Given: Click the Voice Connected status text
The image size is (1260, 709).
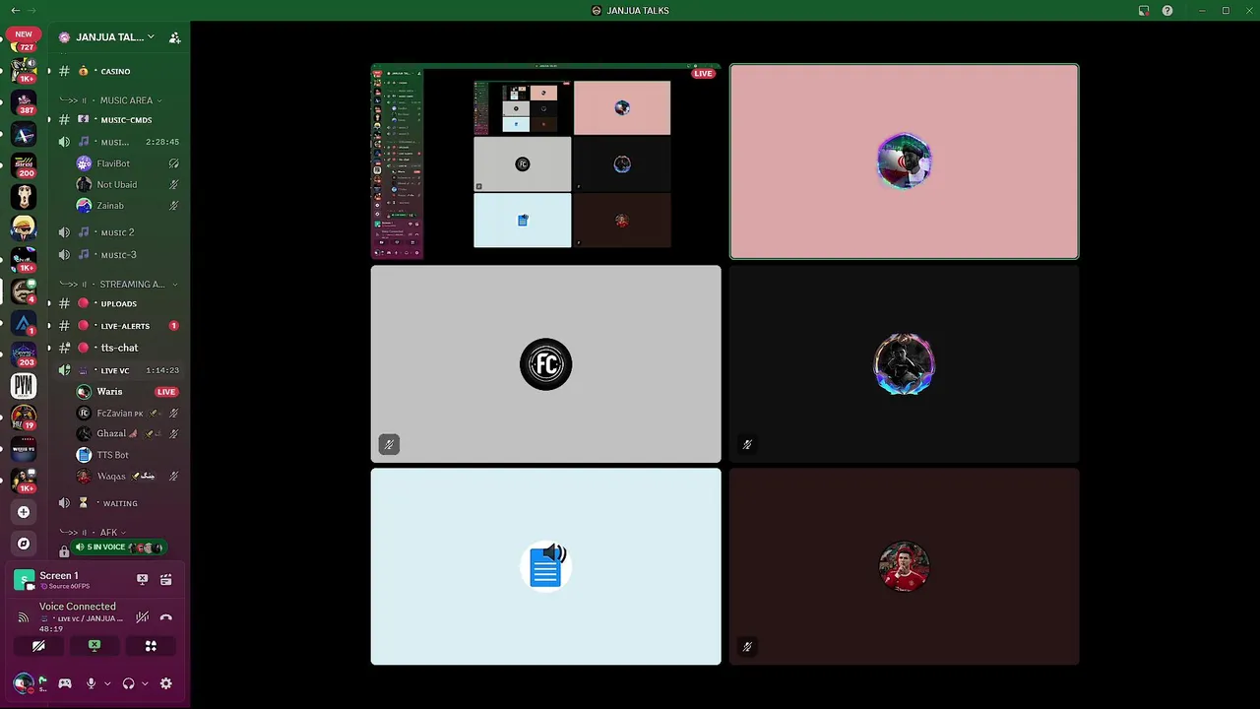Looking at the screenshot, I should click(x=78, y=607).
